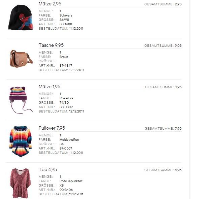This screenshot has height=199, width=199.
Task: Click the Mütze 2,95 product title
Action: coord(50,4)
